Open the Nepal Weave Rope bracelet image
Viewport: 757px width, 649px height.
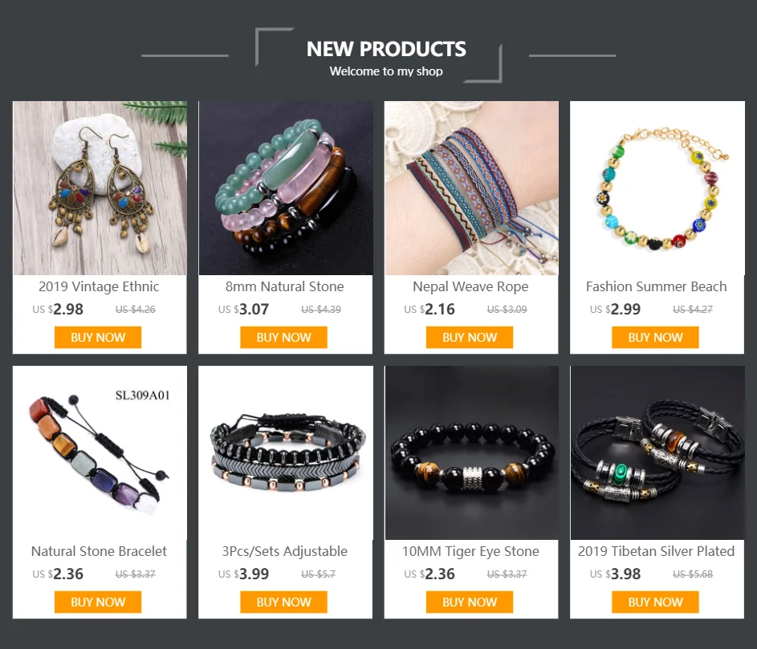pos(472,188)
